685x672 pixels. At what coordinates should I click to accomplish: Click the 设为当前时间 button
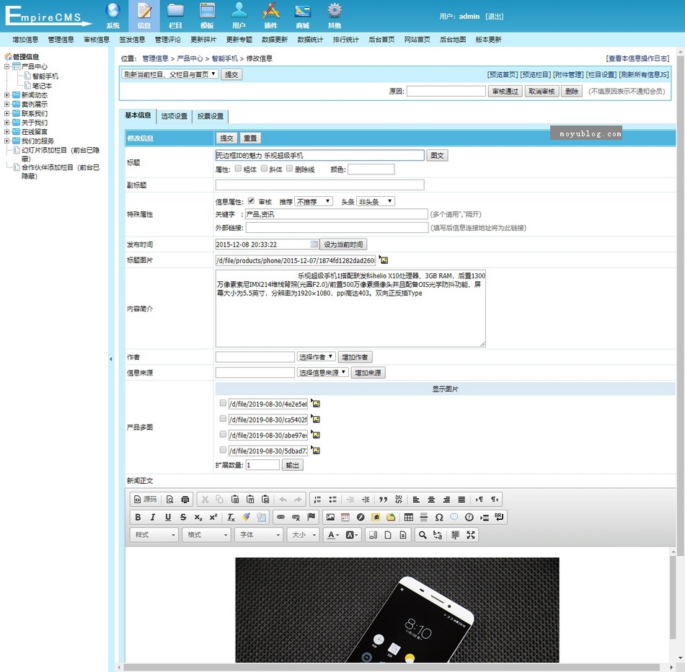(x=343, y=244)
